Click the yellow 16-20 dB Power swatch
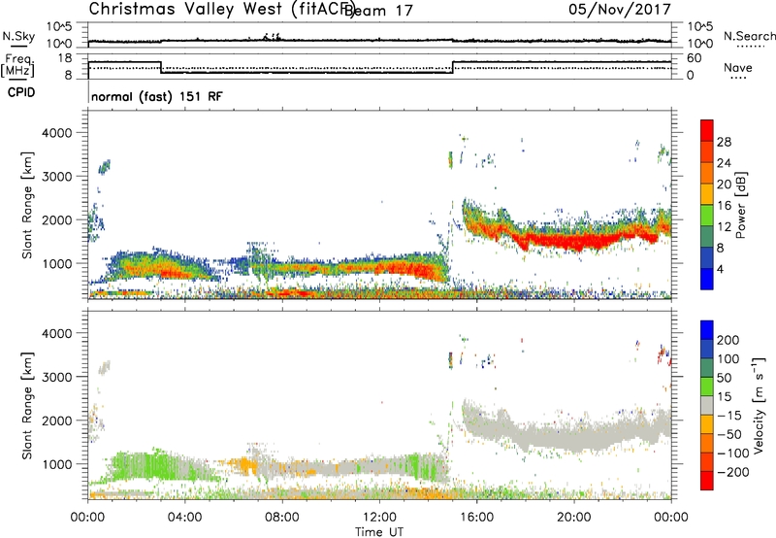This screenshot has height=538, width=776. coord(707,193)
